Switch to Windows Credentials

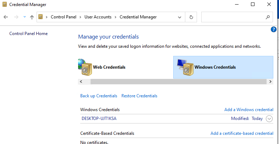click(223, 67)
